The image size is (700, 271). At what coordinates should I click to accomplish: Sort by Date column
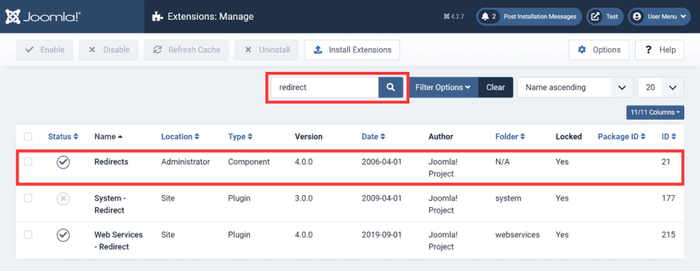click(x=373, y=136)
